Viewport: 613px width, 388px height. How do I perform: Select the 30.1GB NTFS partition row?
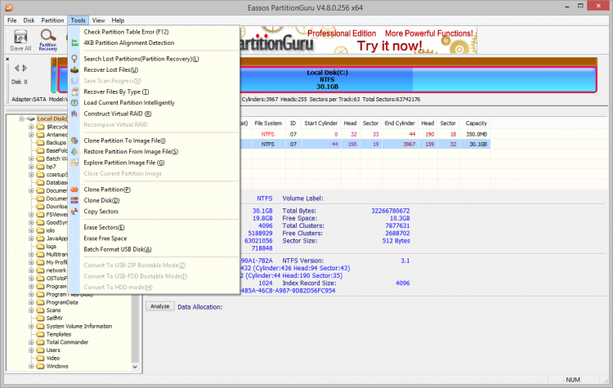click(365, 145)
